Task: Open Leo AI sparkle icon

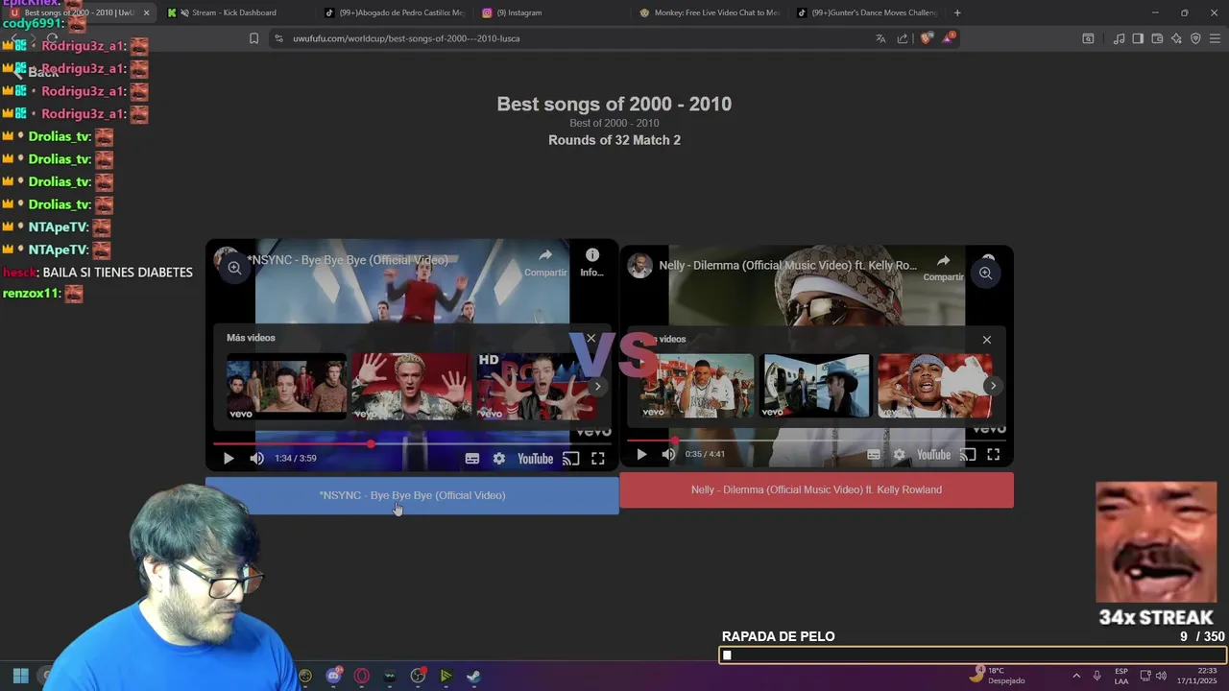Action: click(1176, 38)
